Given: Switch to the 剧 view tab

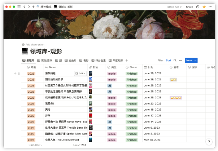Looking at the screenshot, I should (x=58, y=61).
